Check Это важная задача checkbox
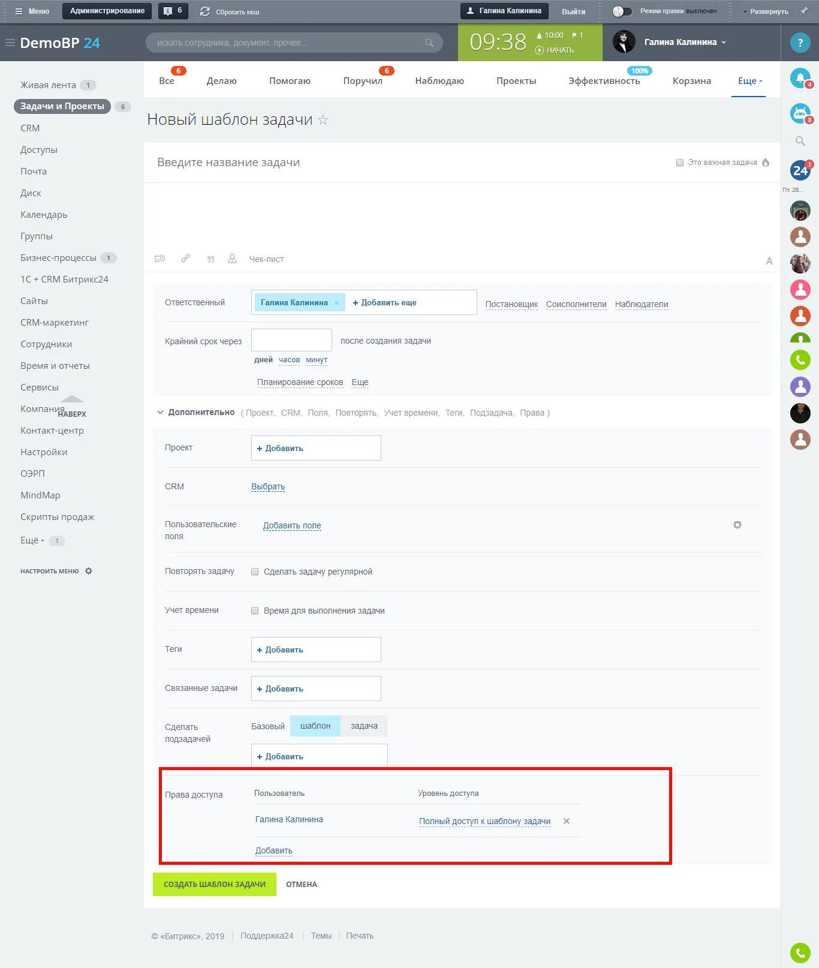Screen dimensions: 819x968 pos(680,163)
